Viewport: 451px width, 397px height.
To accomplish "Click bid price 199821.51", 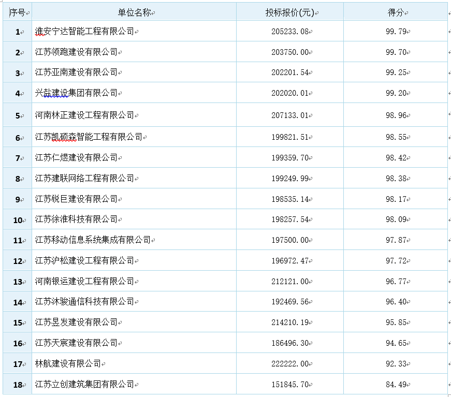I will [x=290, y=137].
